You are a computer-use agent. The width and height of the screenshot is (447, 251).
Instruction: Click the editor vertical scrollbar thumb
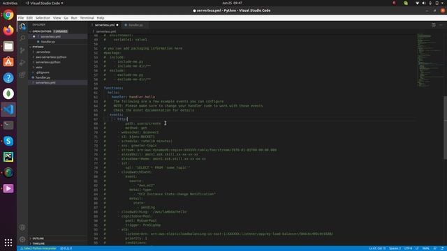[x=445, y=128]
